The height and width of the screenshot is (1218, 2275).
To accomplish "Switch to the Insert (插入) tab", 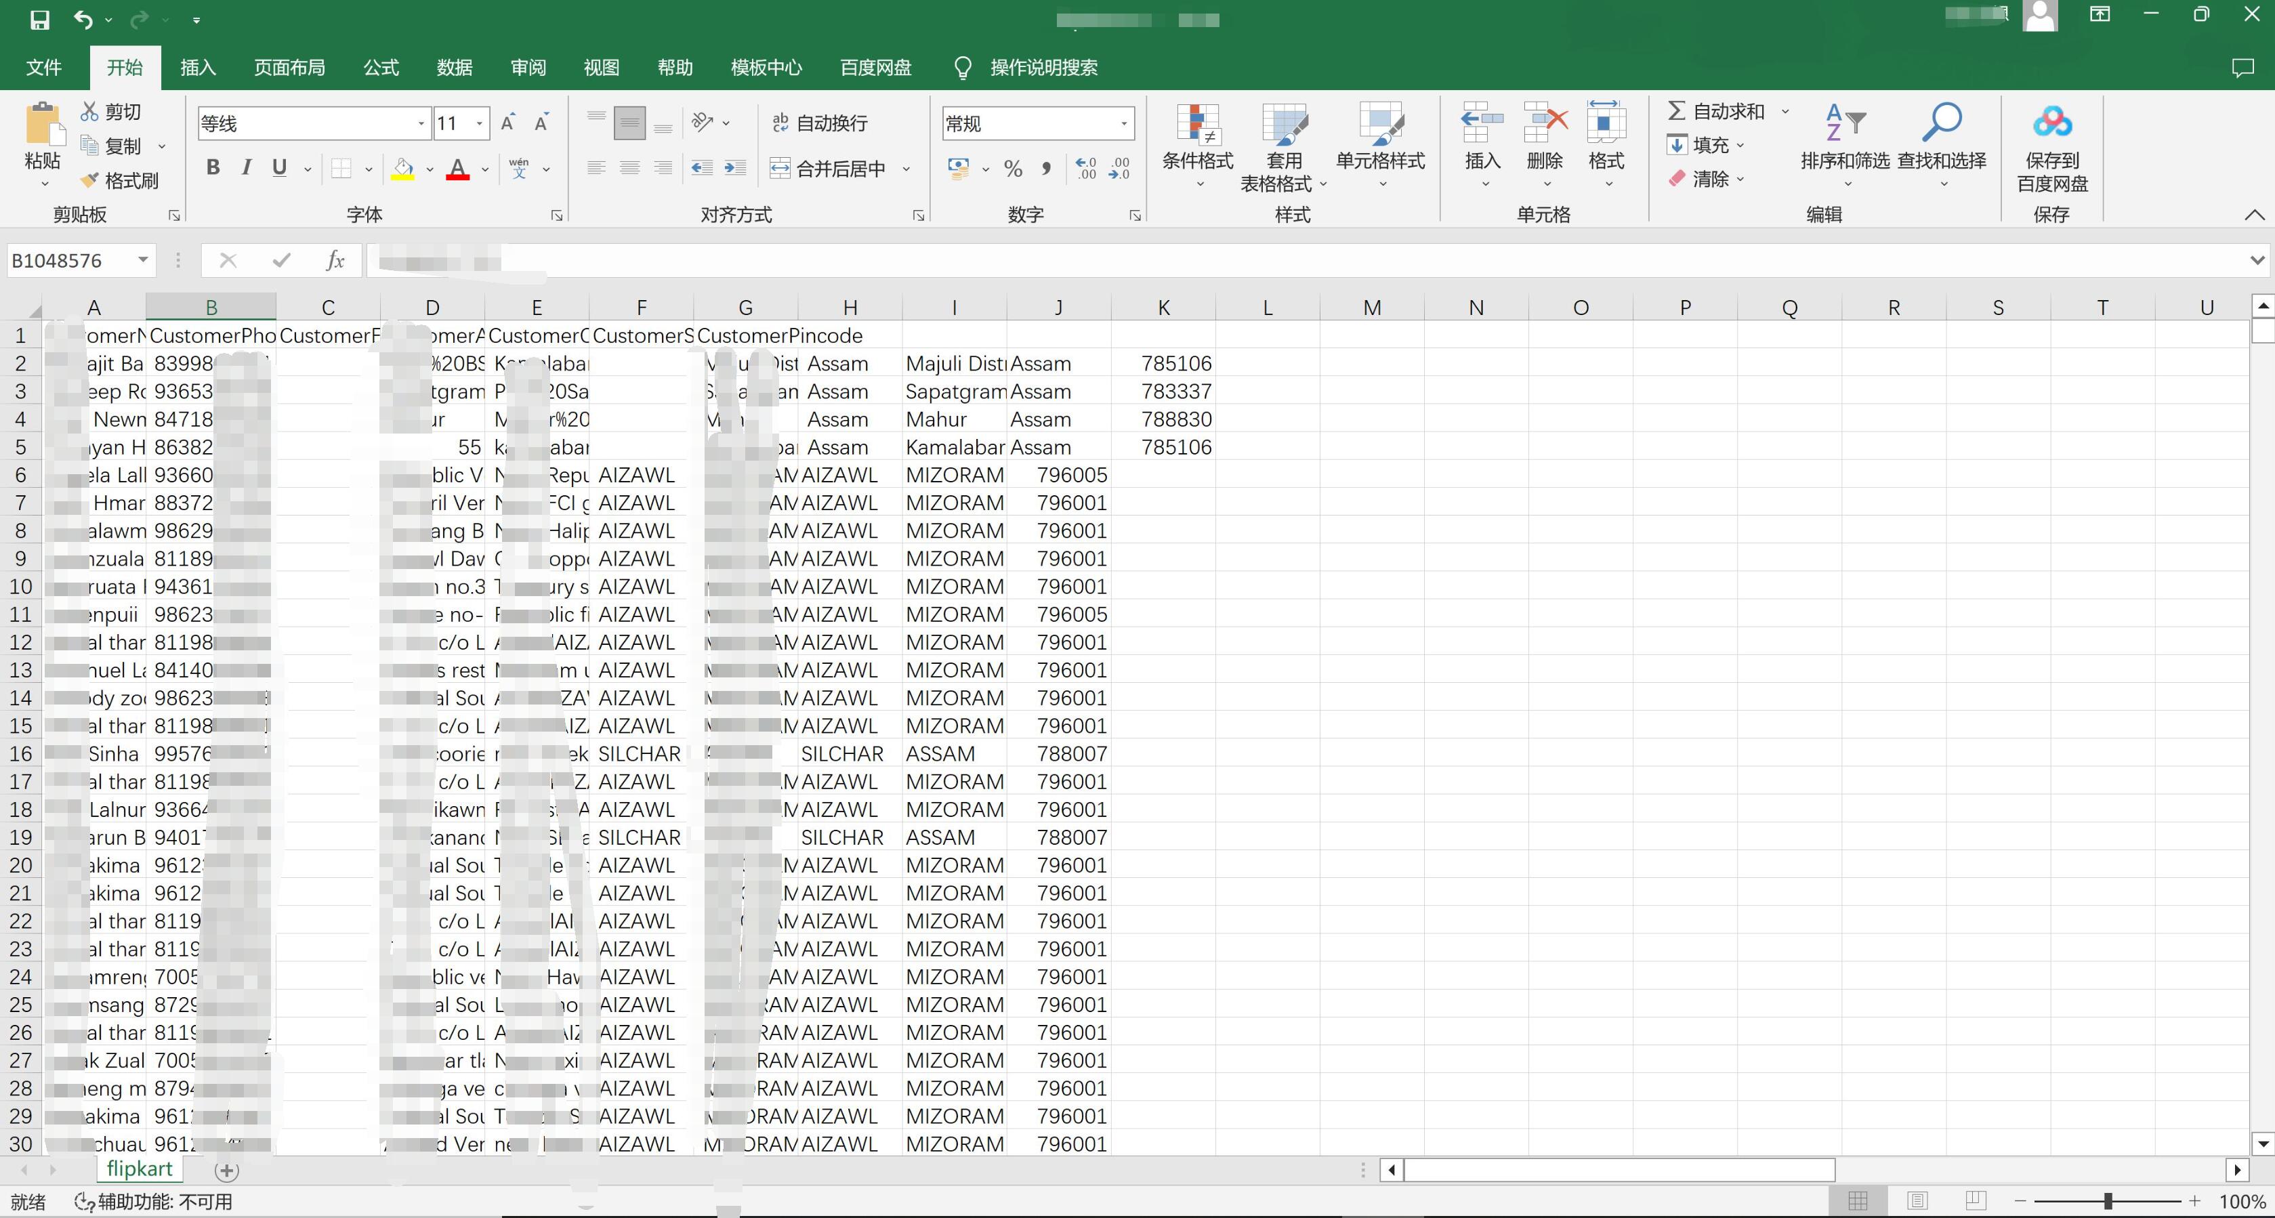I will tap(198, 67).
